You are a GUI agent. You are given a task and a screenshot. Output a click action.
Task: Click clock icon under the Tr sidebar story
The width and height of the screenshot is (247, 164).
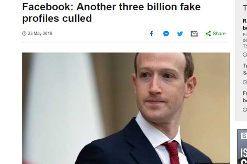coord(245,82)
